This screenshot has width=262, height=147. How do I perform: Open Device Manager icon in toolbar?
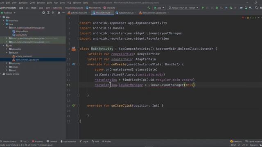click(x=246, y=8)
